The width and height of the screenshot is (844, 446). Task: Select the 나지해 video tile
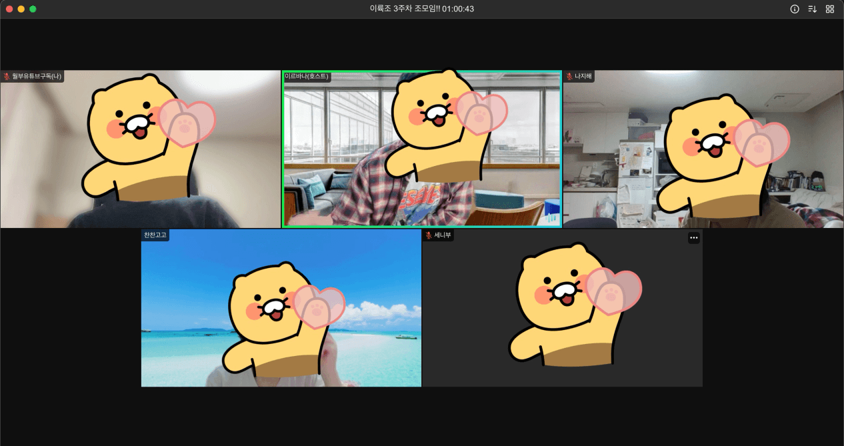[703, 149]
